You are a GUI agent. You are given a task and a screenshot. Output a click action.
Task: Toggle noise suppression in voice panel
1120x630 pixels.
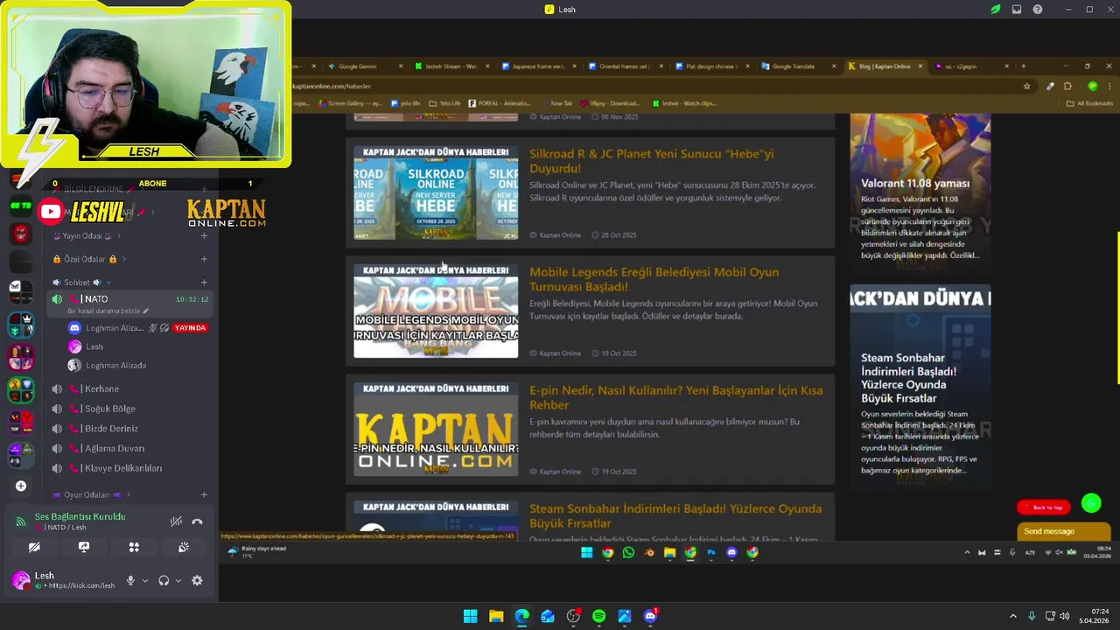(176, 521)
